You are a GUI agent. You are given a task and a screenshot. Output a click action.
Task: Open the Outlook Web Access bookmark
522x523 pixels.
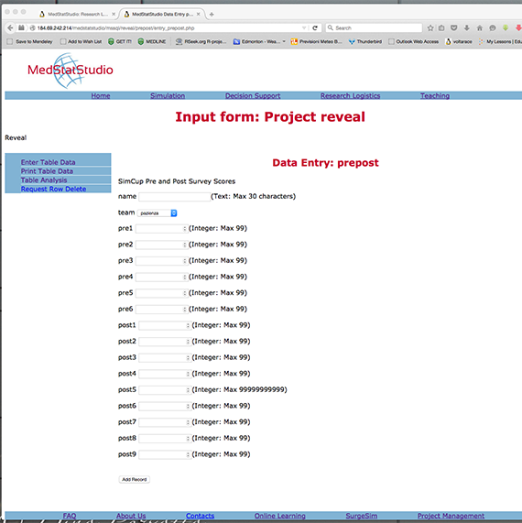point(414,42)
